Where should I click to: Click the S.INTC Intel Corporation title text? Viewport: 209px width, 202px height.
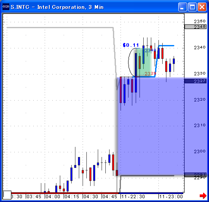[x=57, y=7]
